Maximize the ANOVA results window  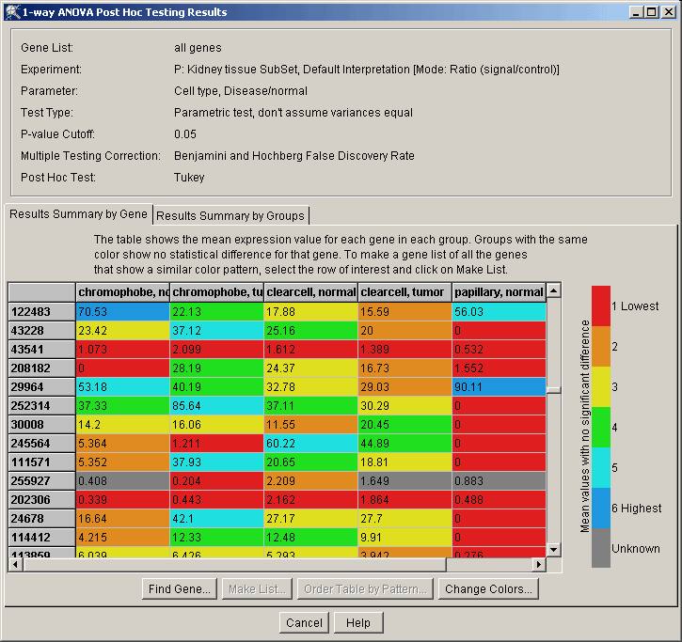650,12
